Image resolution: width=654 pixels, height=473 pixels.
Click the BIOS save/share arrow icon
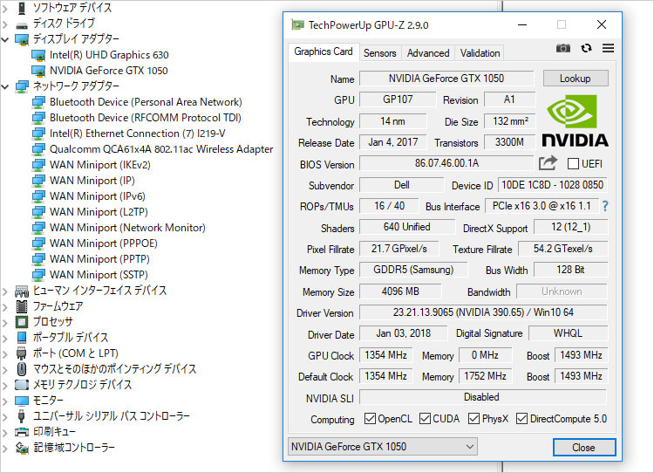[548, 163]
